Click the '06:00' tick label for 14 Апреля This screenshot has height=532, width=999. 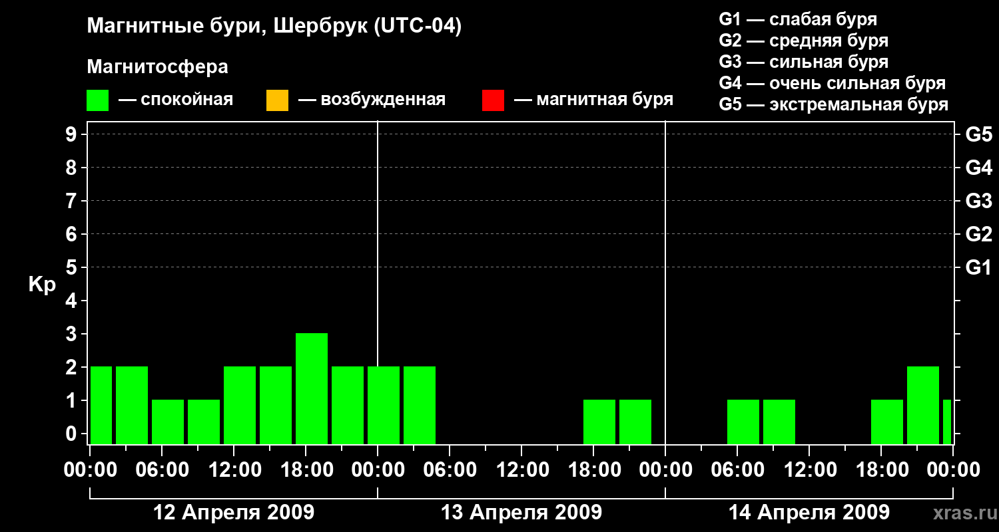(x=737, y=470)
